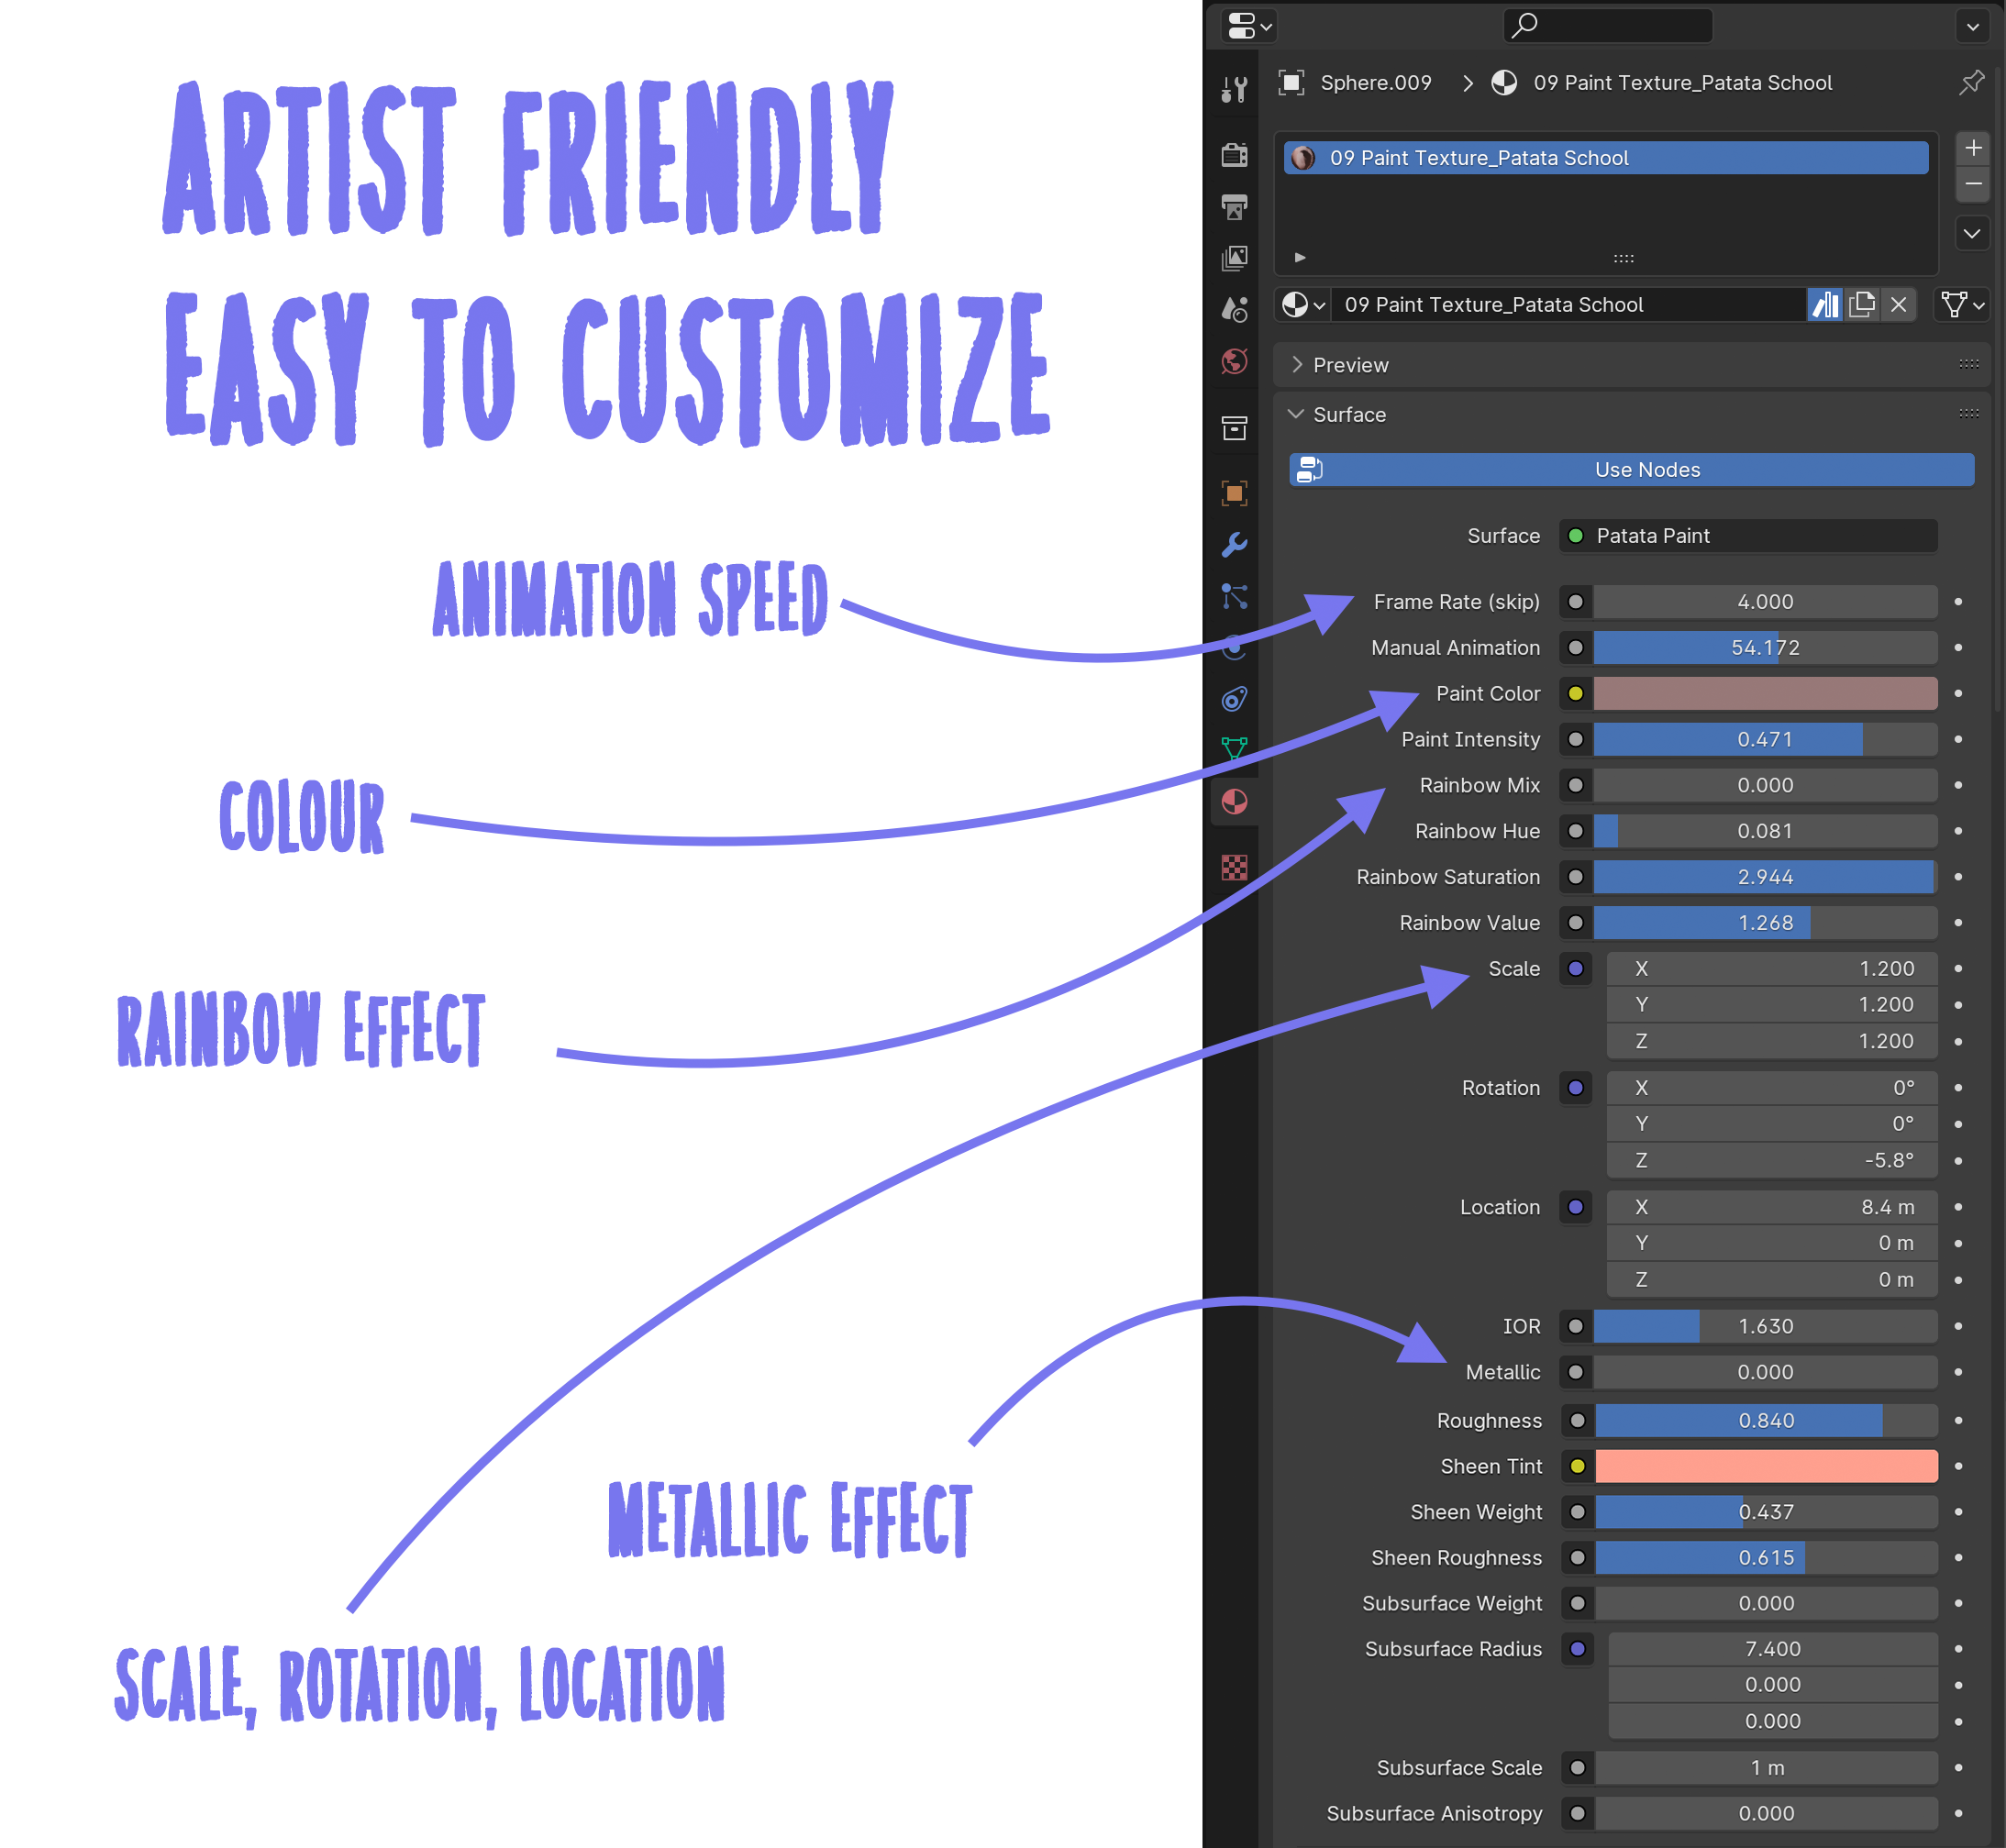Unlink the material with X button
The image size is (2006, 1848).
tap(1898, 305)
